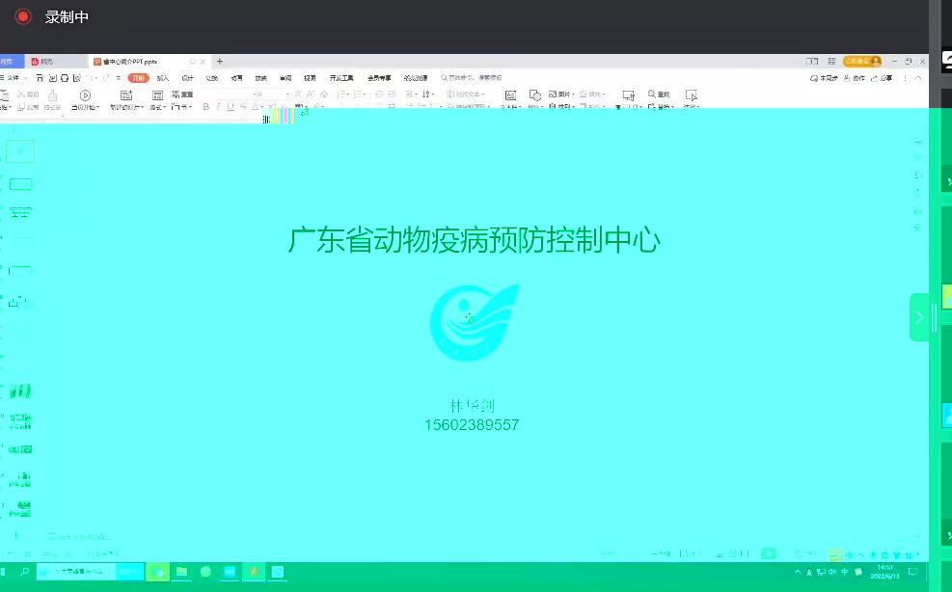Image resolution: width=952 pixels, height=592 pixels.
Task: Select the first slide thumbnail
Action: [20, 151]
